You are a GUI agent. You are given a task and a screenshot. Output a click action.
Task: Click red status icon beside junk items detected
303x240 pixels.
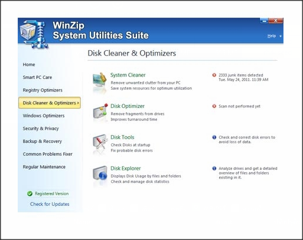[x=214, y=75]
